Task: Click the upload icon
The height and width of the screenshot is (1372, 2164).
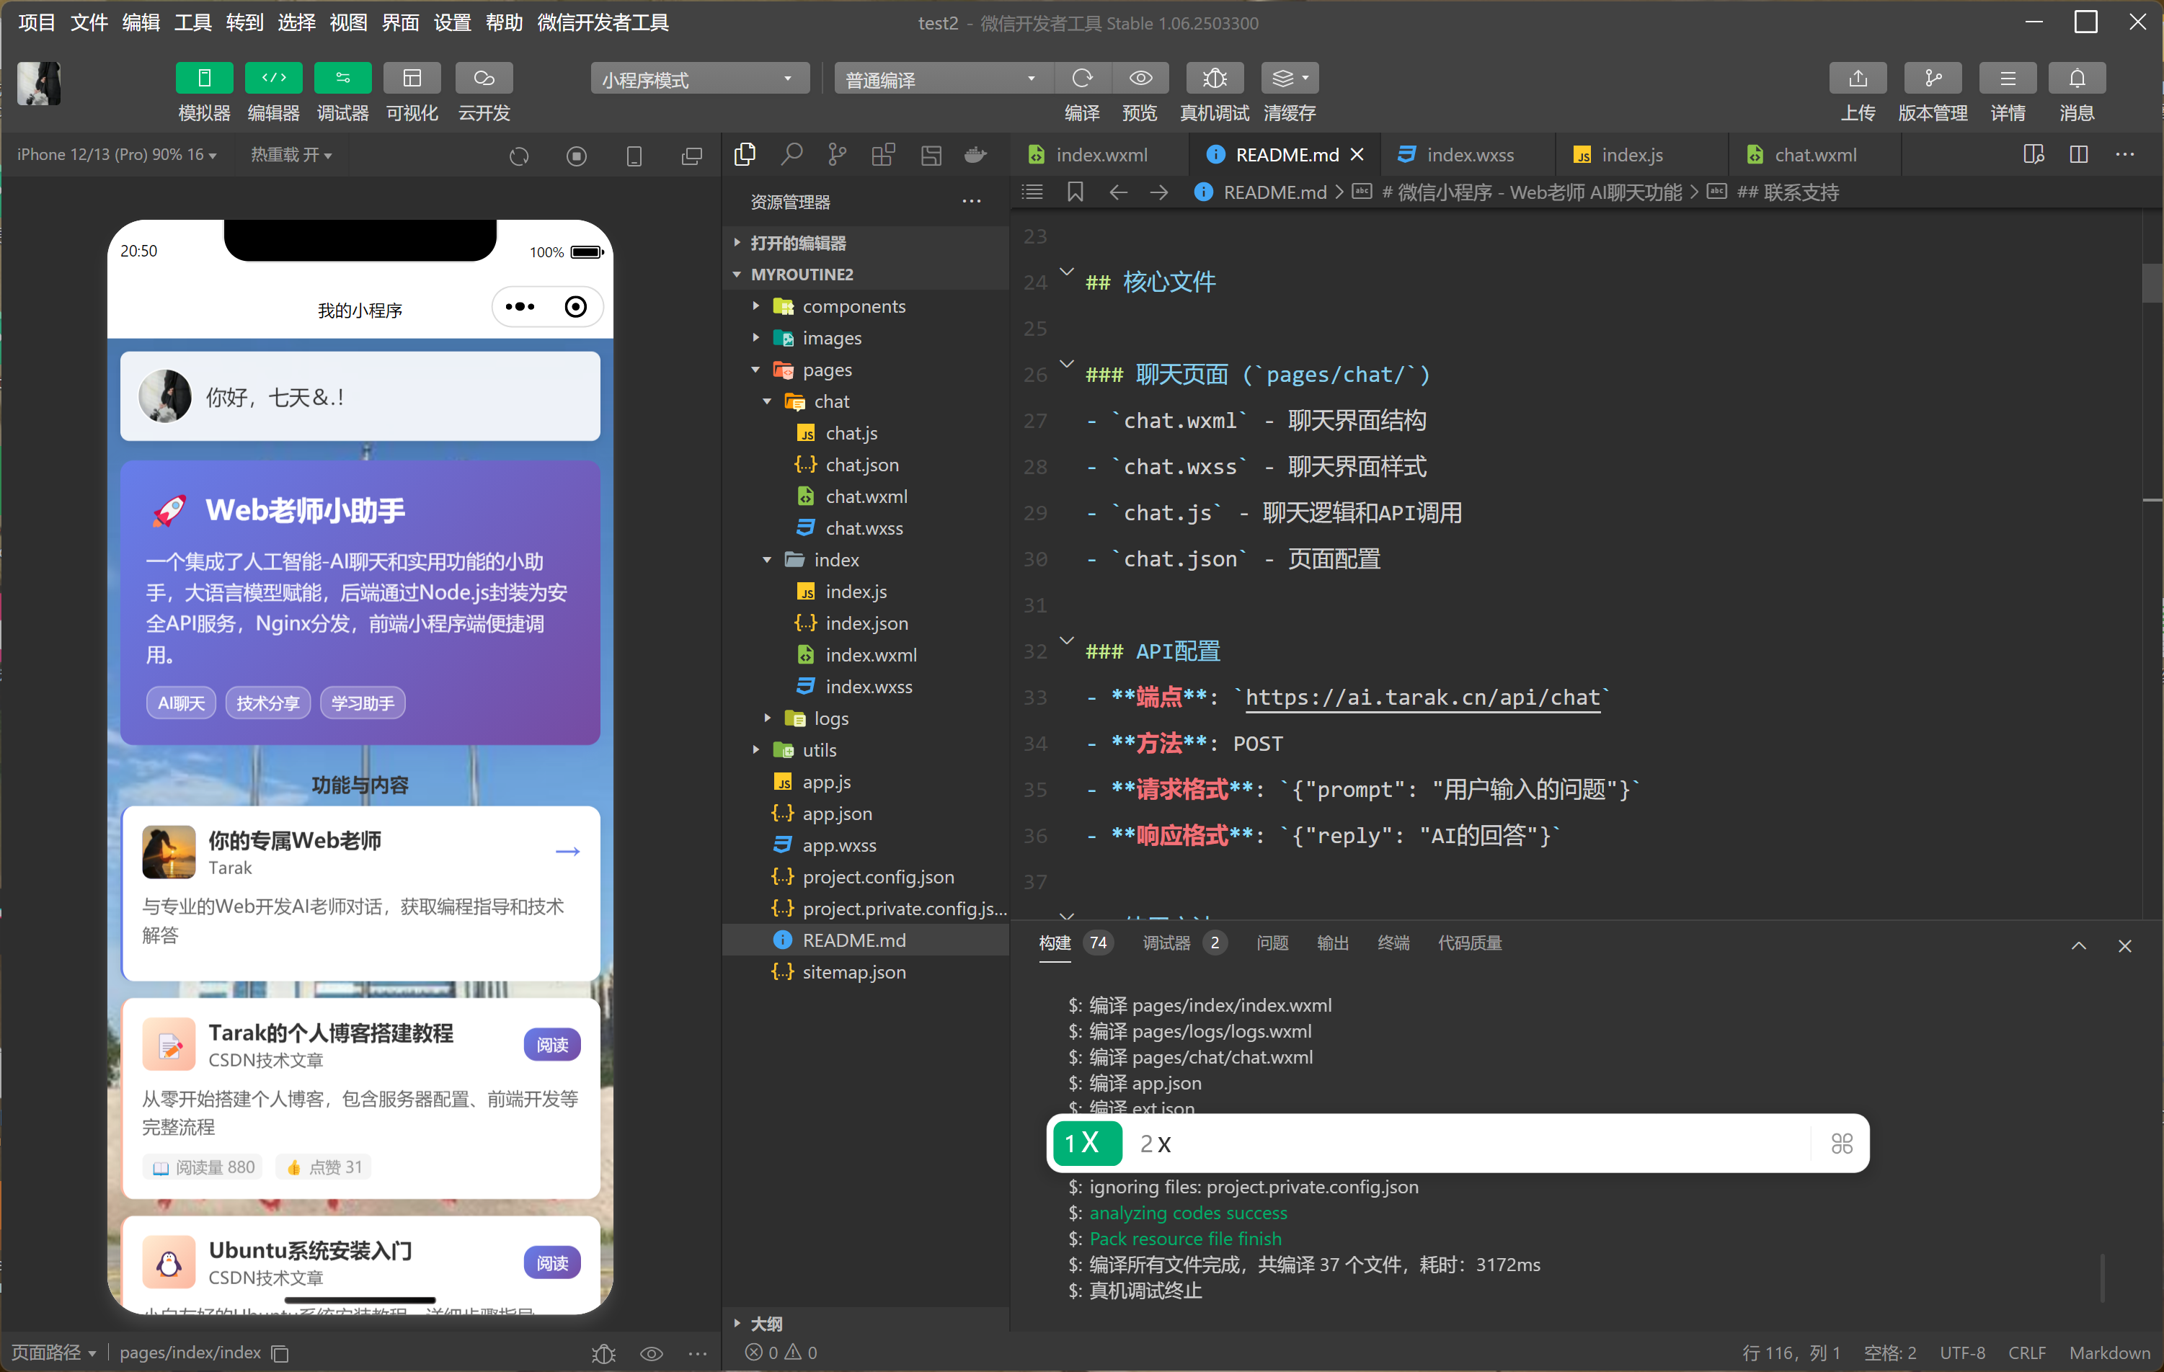Action: [1858, 78]
